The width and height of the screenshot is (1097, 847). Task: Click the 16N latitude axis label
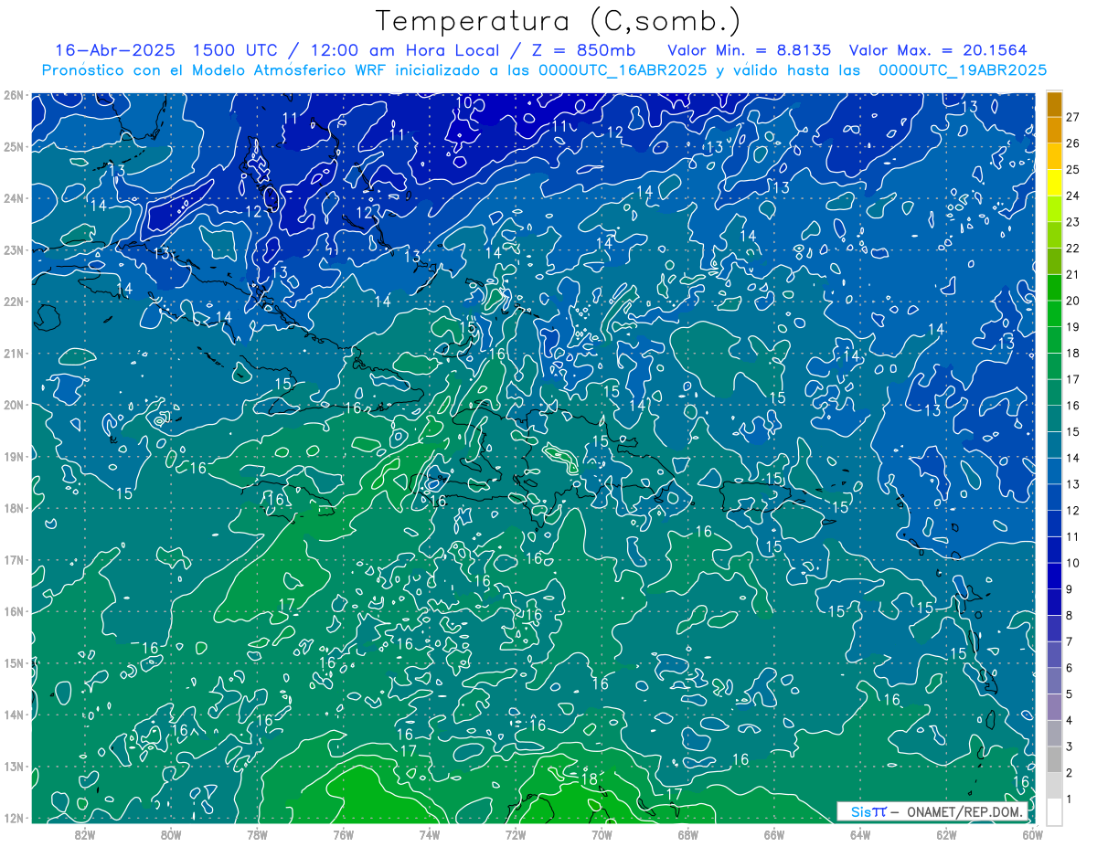[13, 610]
